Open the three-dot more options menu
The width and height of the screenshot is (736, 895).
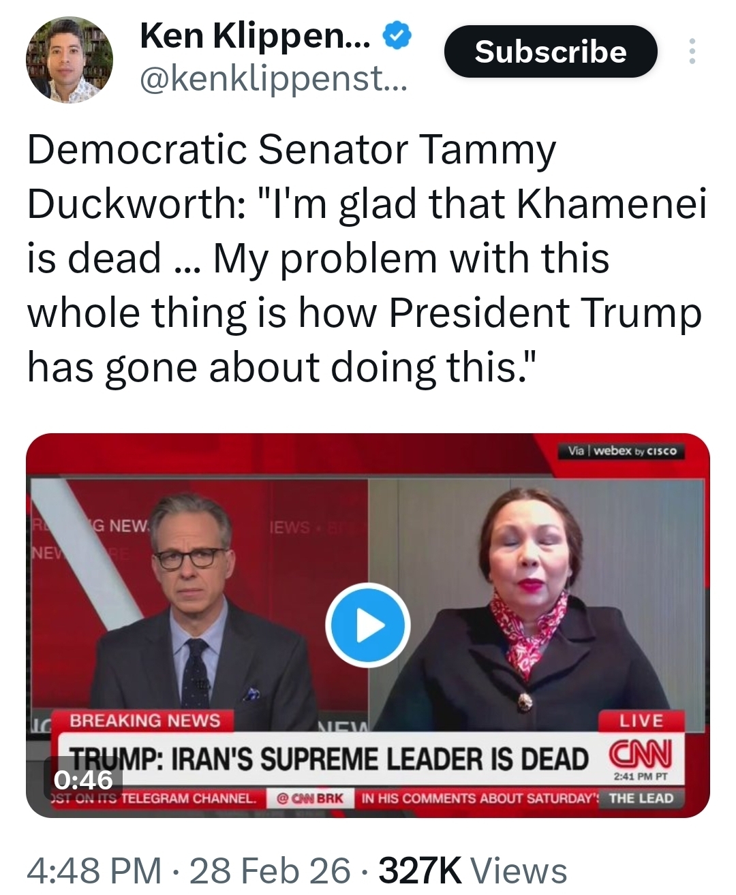pos(692,52)
